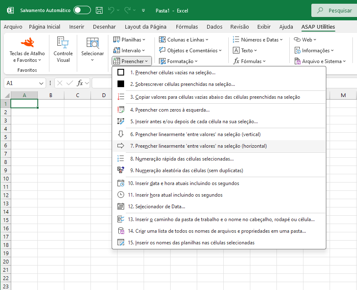
Task: Choose Sobrescrever células preenchidas na seleção
Action: [x=219, y=84]
